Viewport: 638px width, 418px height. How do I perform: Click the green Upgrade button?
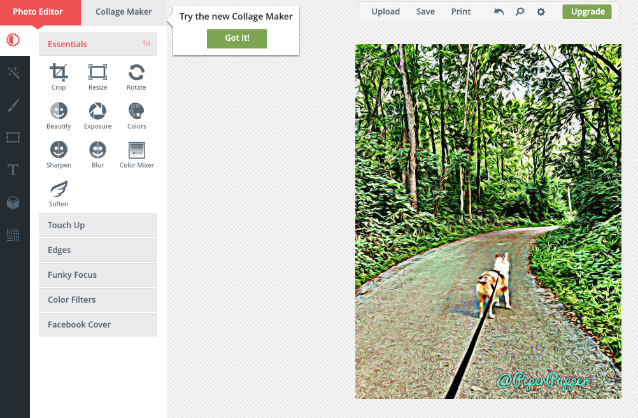pyautogui.click(x=587, y=12)
